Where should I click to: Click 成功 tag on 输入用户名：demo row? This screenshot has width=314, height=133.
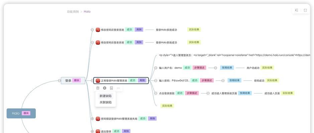pos(187,68)
